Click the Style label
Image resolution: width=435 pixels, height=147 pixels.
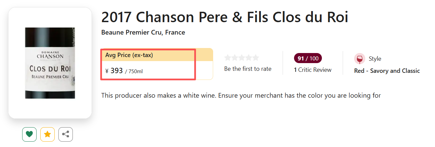click(375, 59)
